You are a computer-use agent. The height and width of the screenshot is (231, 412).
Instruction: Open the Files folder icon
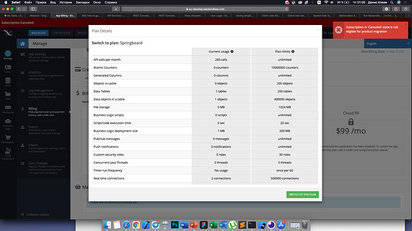pyautogui.click(x=8, y=95)
